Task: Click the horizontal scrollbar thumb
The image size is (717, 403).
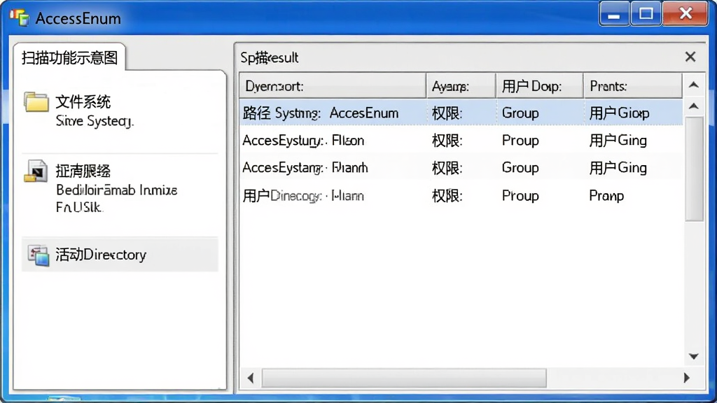Action: tap(404, 378)
